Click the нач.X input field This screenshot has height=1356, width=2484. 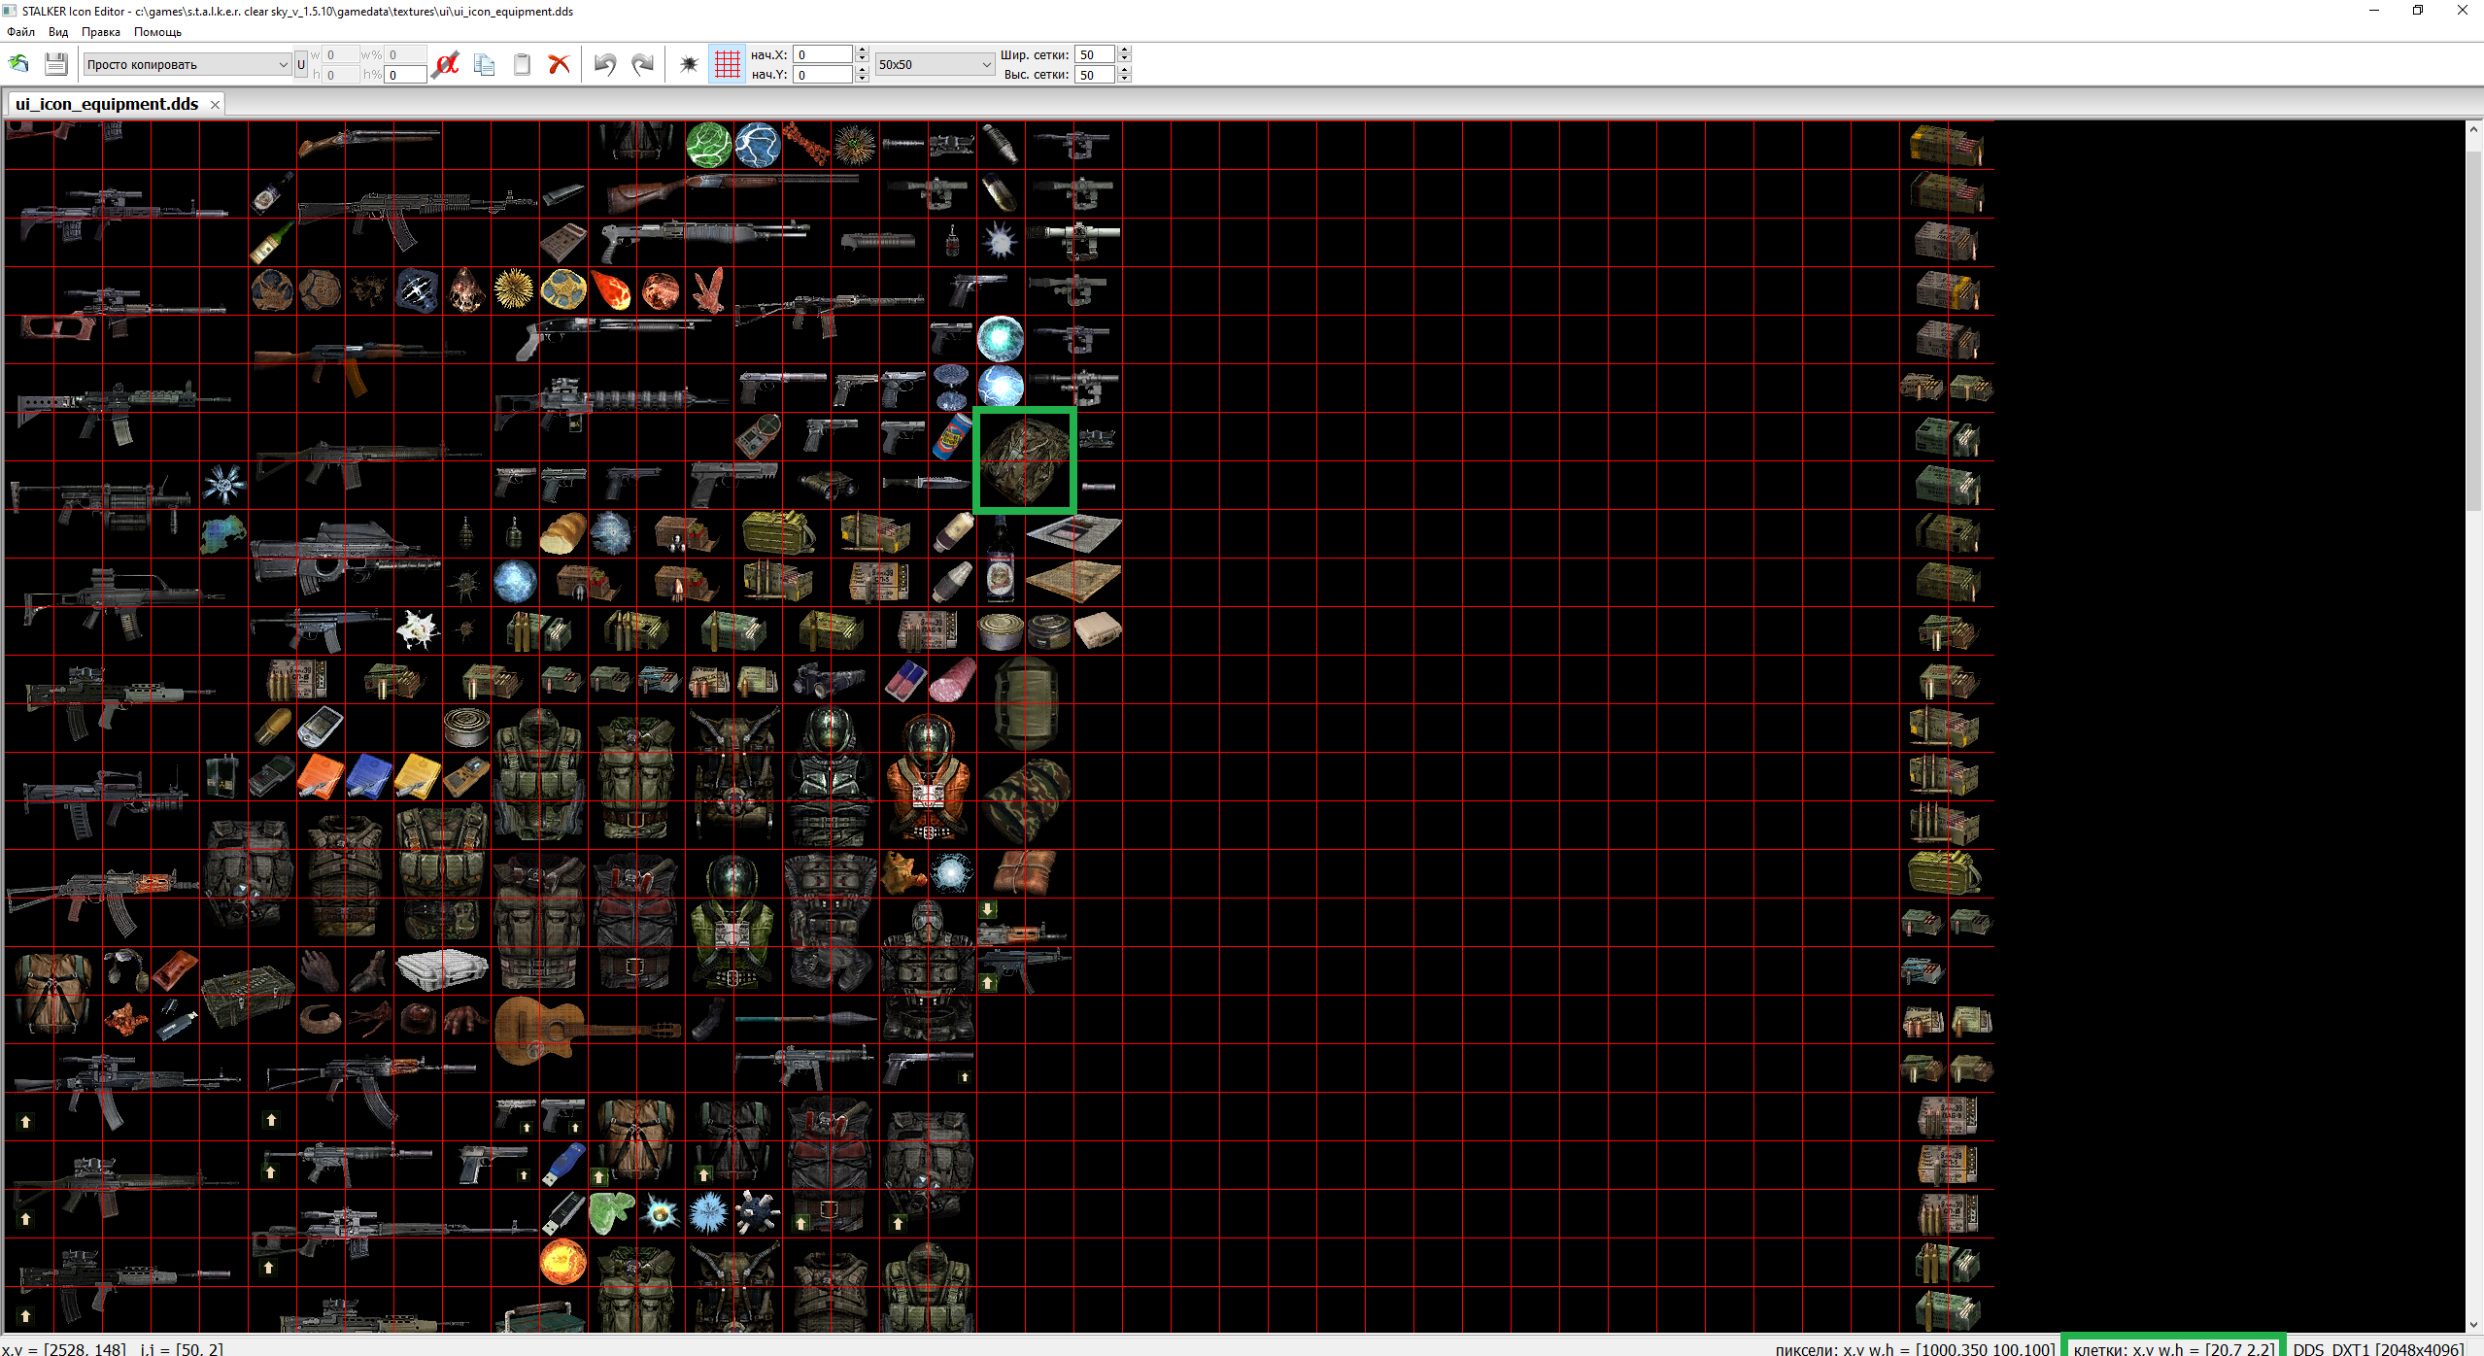tap(822, 54)
